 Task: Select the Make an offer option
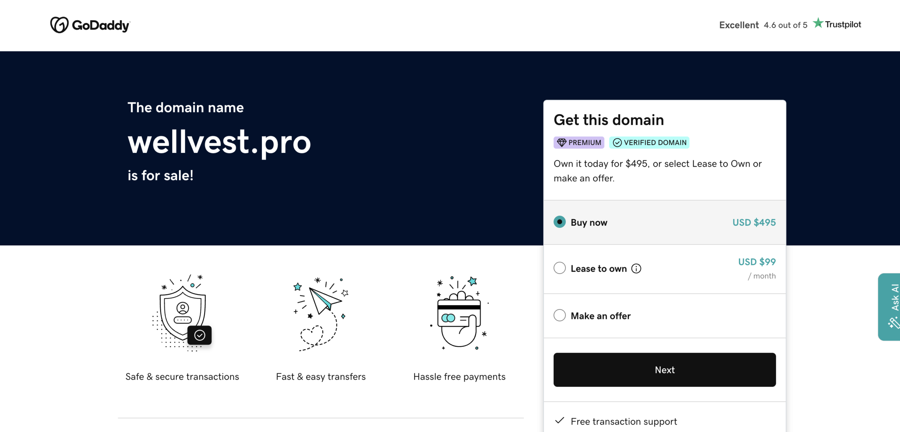click(560, 315)
